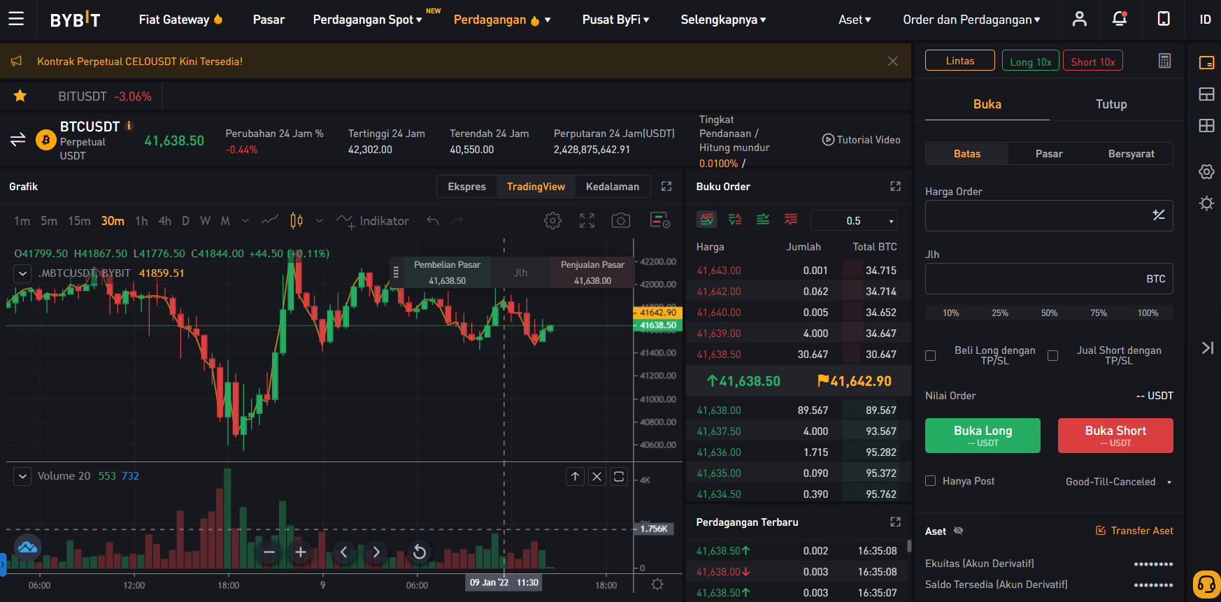Zoom out the chart with minus button

269,552
